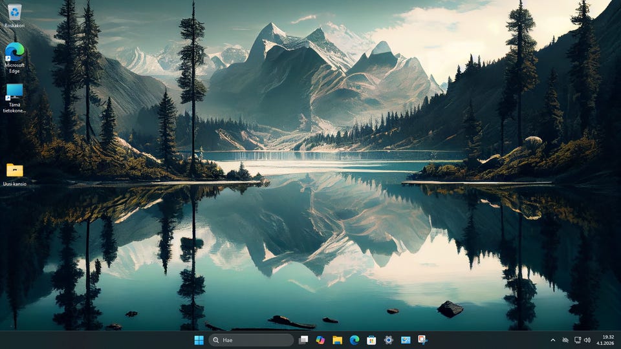Image resolution: width=621 pixels, height=349 pixels.
Task: Open the blue monitor app on the taskbar
Action: [406, 340]
